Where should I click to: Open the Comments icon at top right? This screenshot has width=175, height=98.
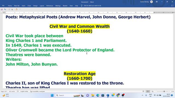(x=172, y=5)
